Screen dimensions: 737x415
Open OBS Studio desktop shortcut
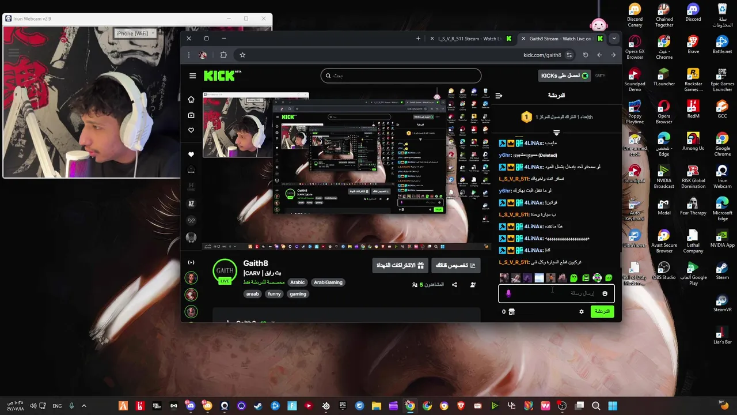(664, 271)
